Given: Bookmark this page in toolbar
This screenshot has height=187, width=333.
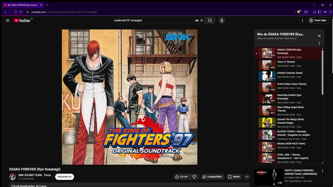Looking at the screenshot, I should pos(21,12).
